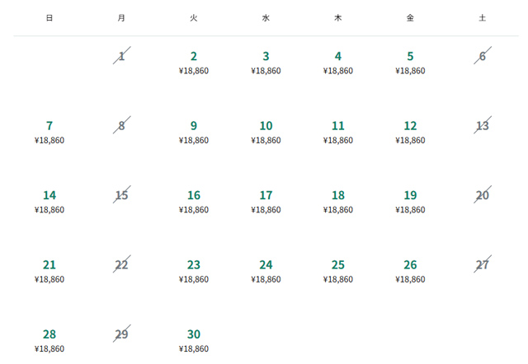Select Sunday the 28th
Image resolution: width=528 pixels, height=364 pixels.
click(x=49, y=340)
